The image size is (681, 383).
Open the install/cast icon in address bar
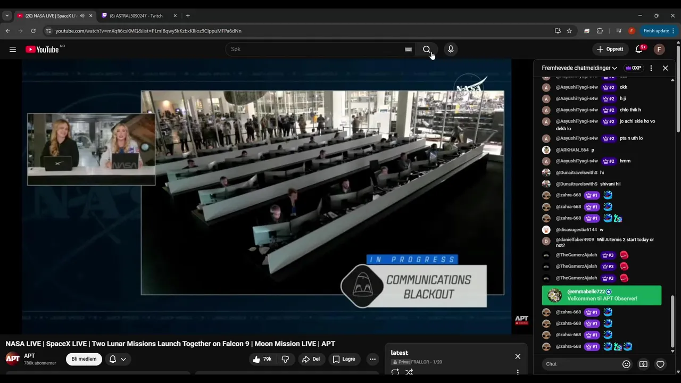tap(558, 31)
